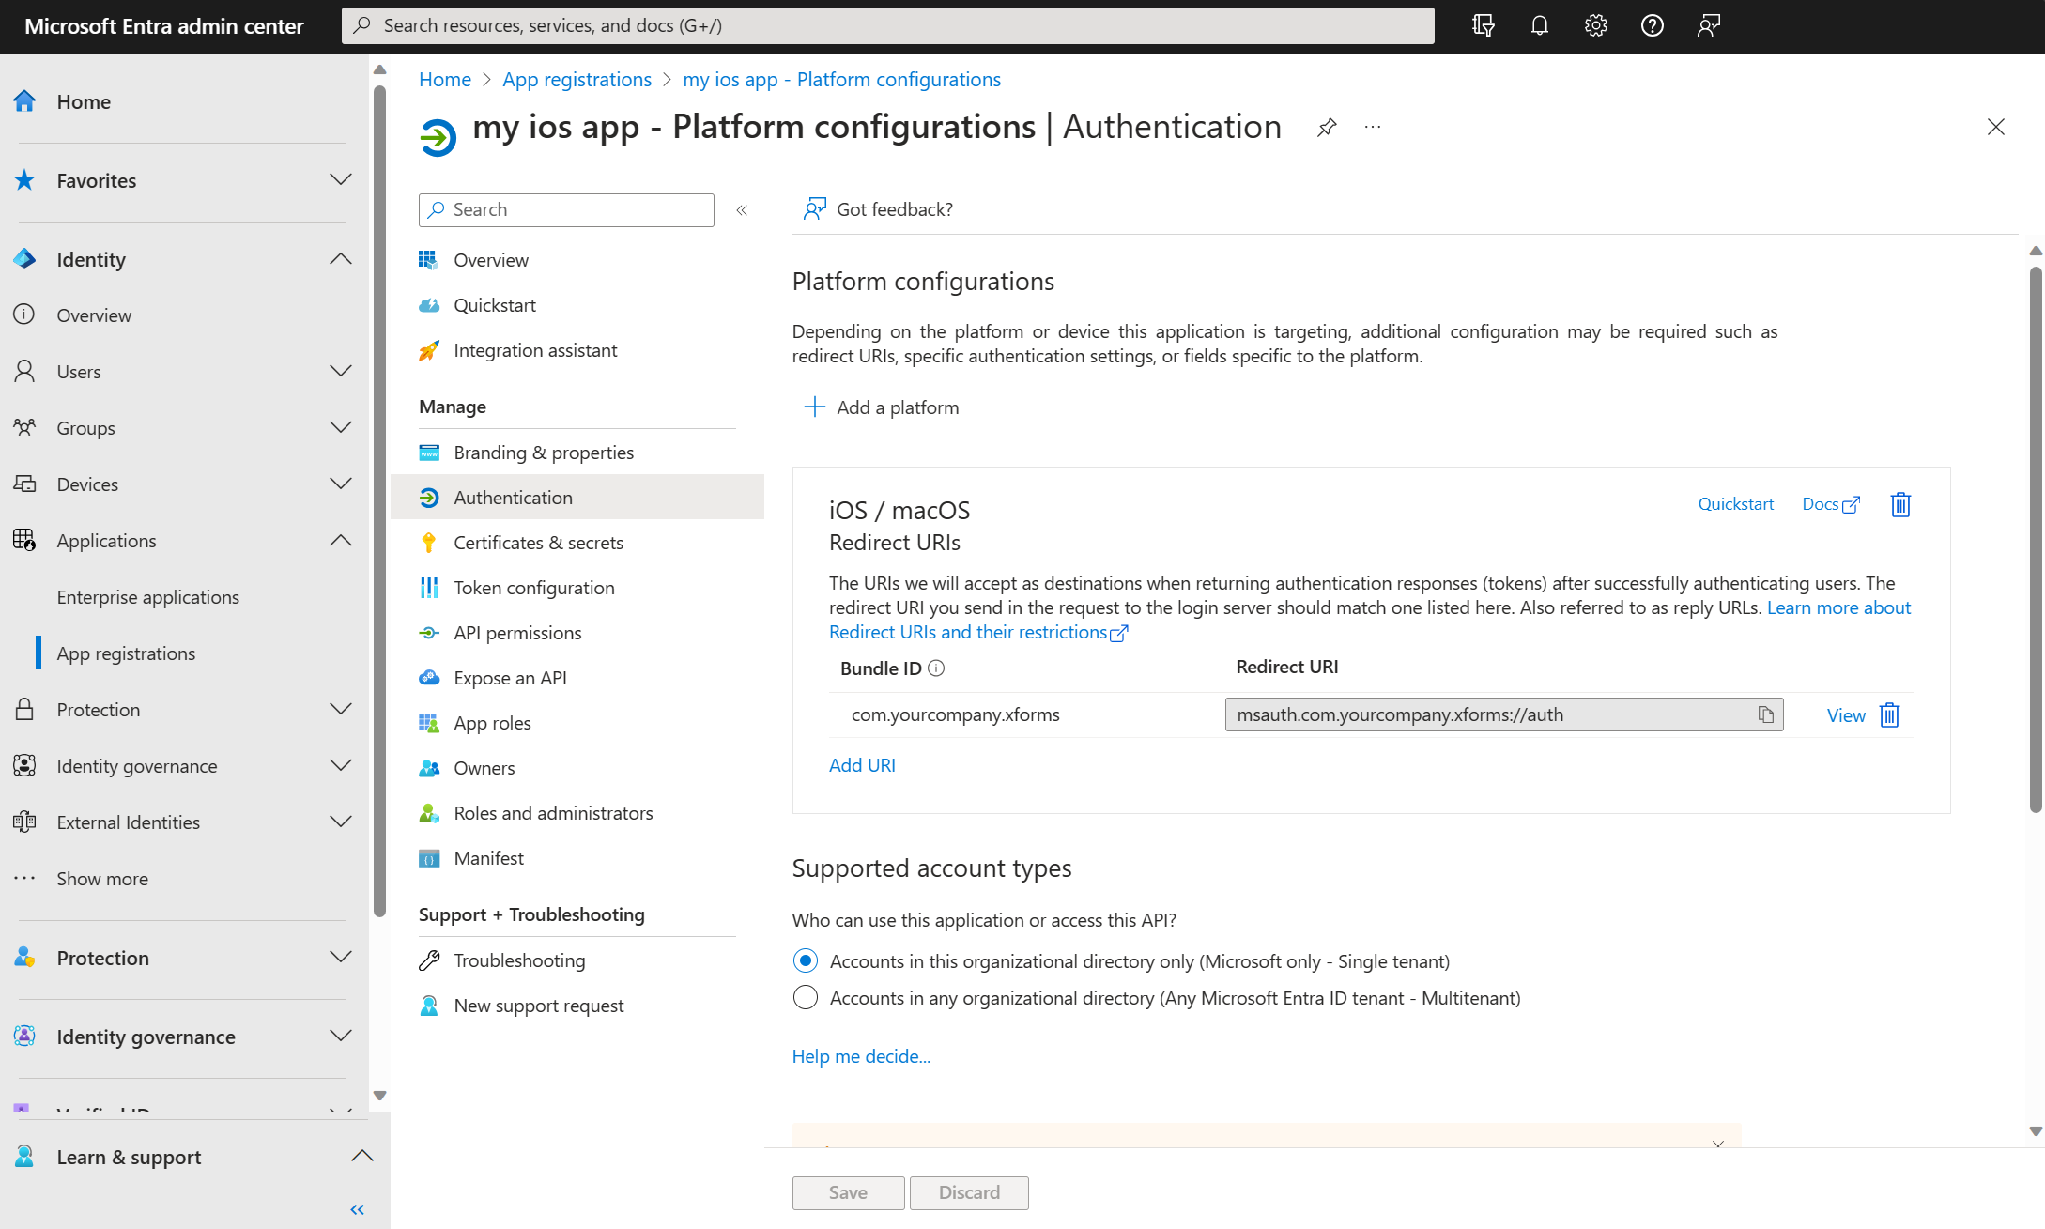Viewport: 2045px width, 1229px height.
Task: Expand the Devices section in sidebar
Action: [340, 484]
